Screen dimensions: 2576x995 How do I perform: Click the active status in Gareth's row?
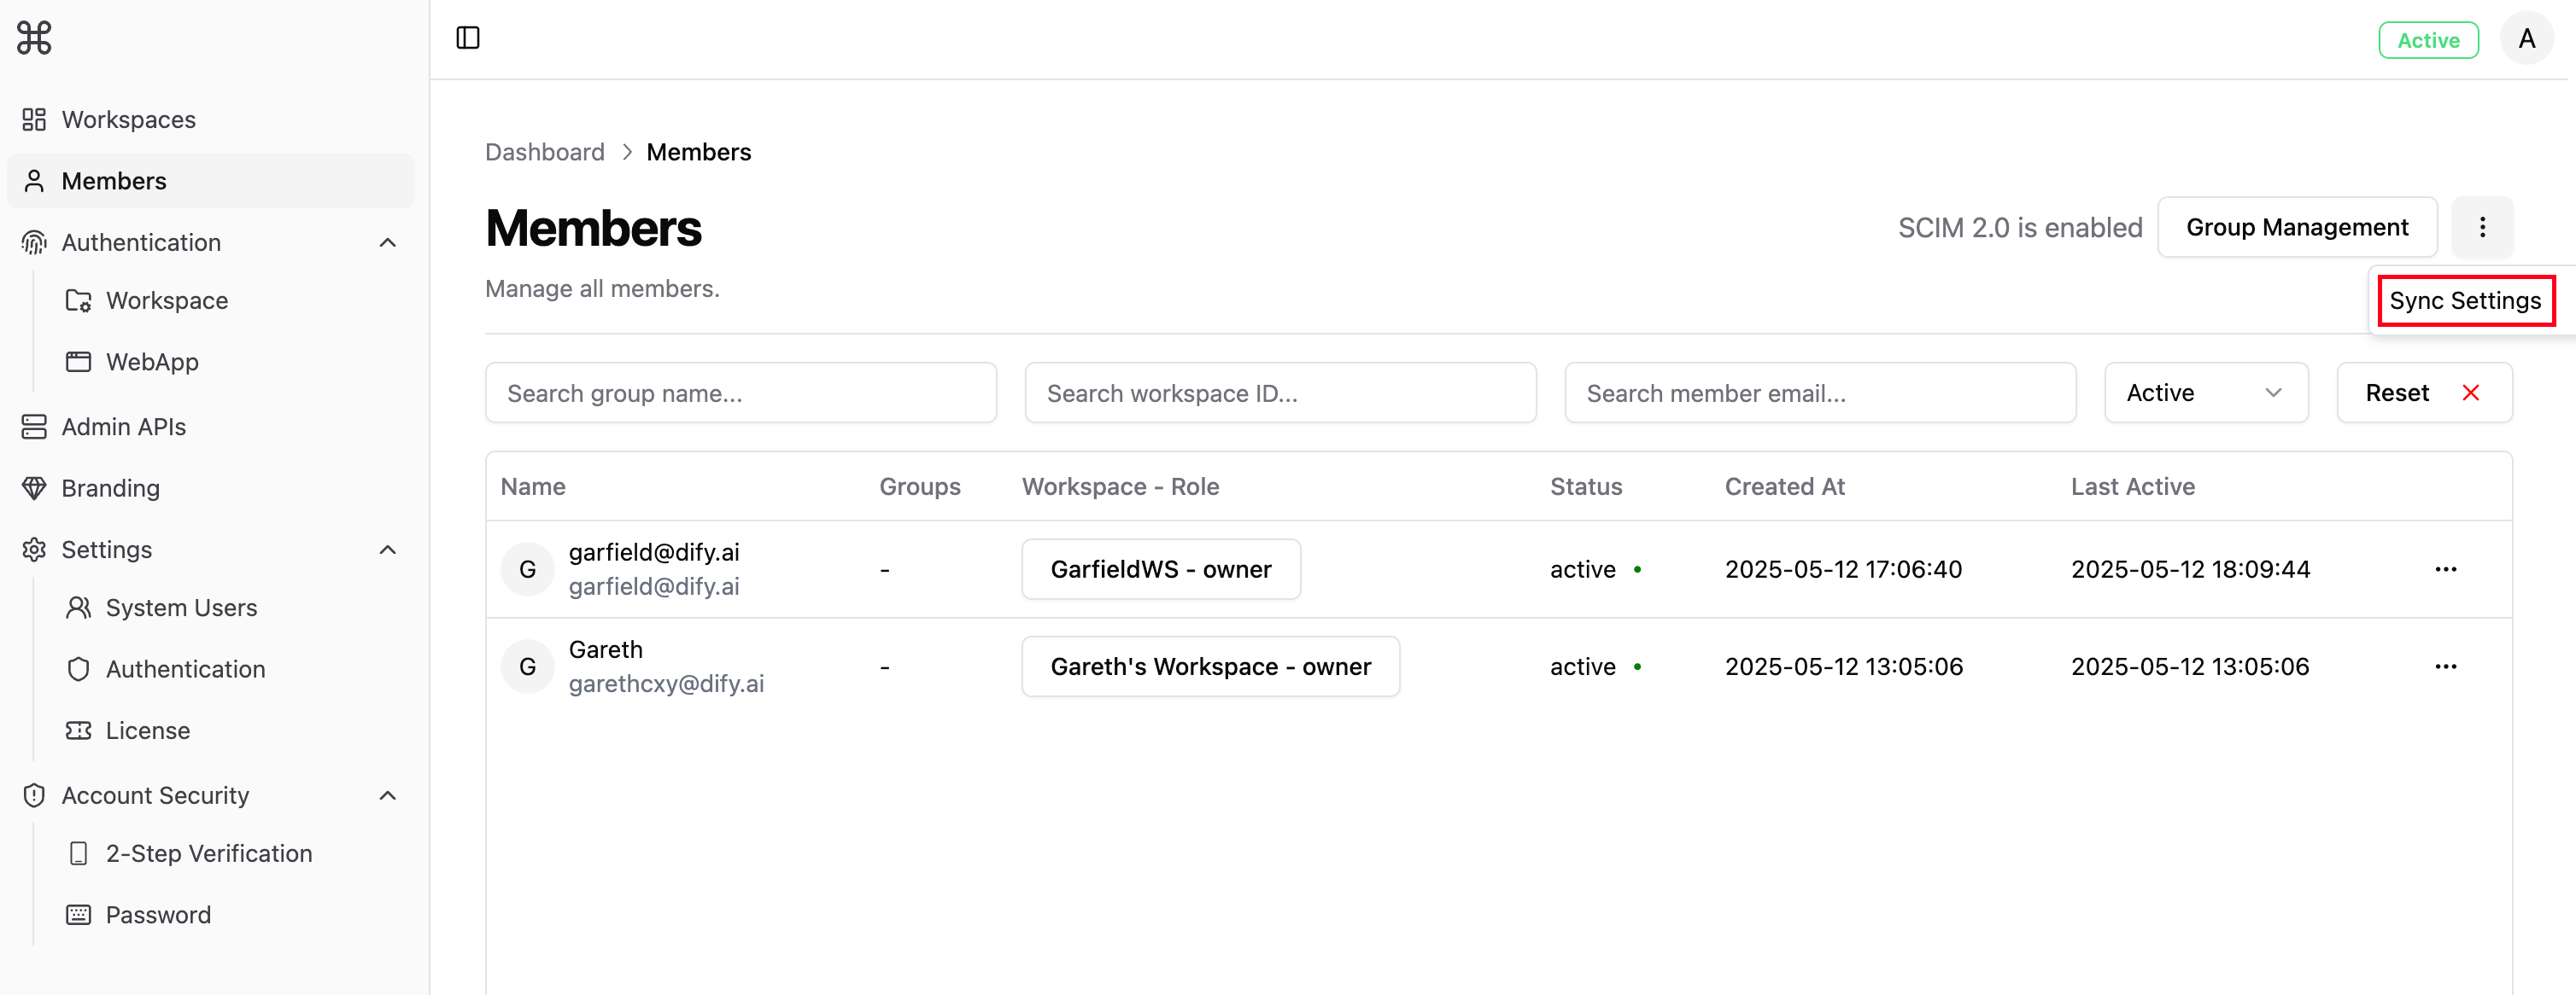(x=1583, y=666)
